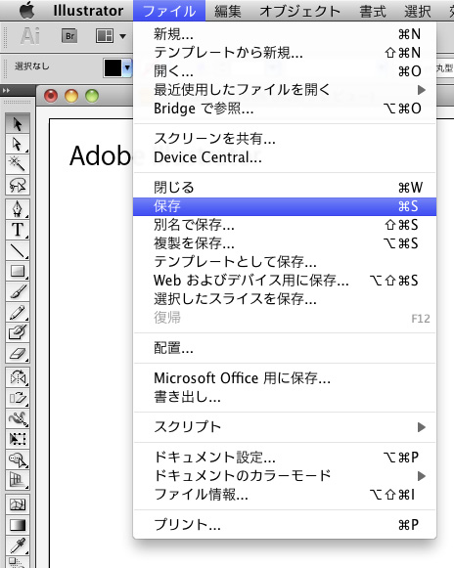Select the Pencil tool
This screenshot has width=454, height=568.
pyautogui.click(x=18, y=312)
